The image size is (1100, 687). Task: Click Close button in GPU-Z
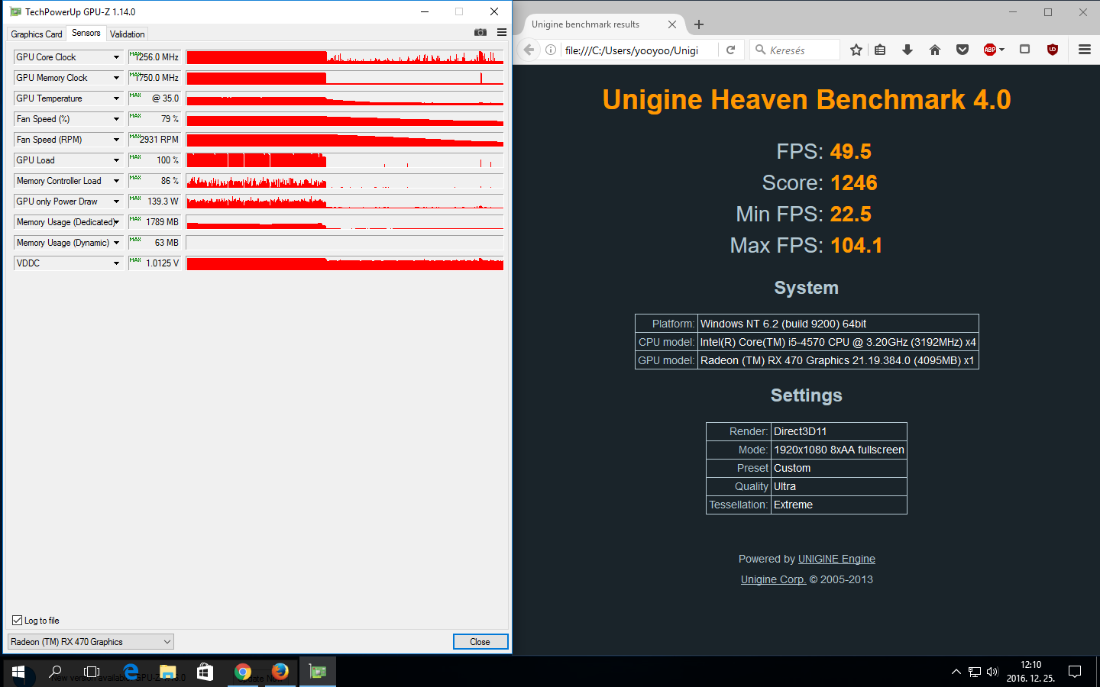tap(480, 642)
